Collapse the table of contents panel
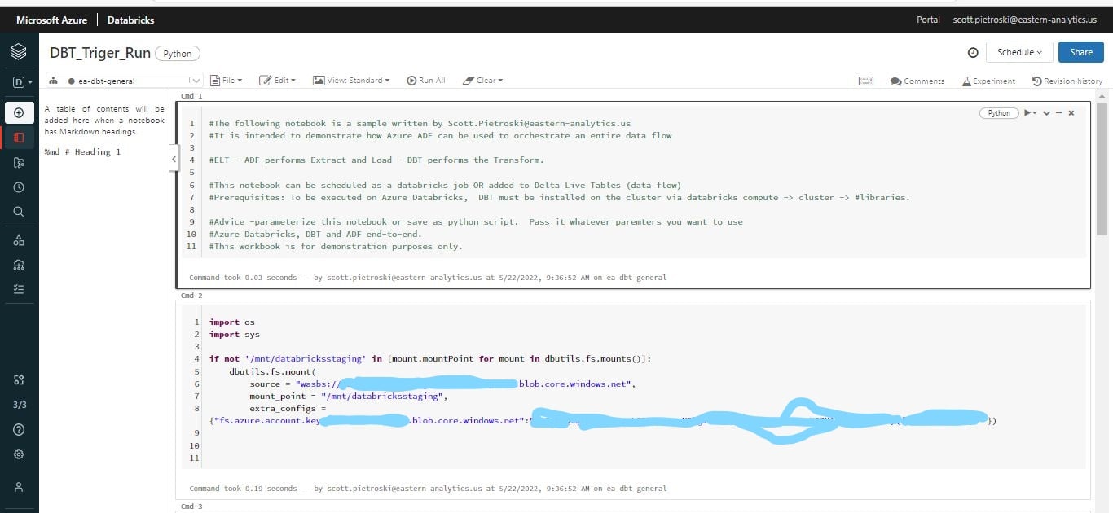This screenshot has height=513, width=1113. tap(174, 160)
